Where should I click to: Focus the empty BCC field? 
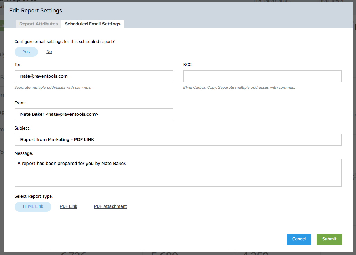262,76
